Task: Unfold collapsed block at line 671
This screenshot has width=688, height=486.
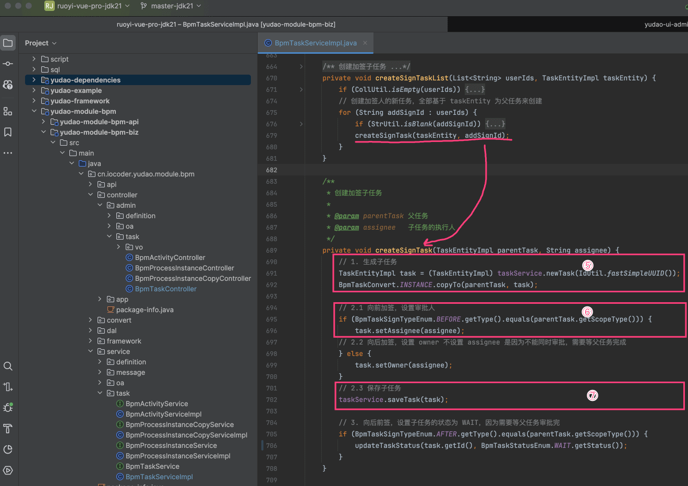Action: coord(301,90)
